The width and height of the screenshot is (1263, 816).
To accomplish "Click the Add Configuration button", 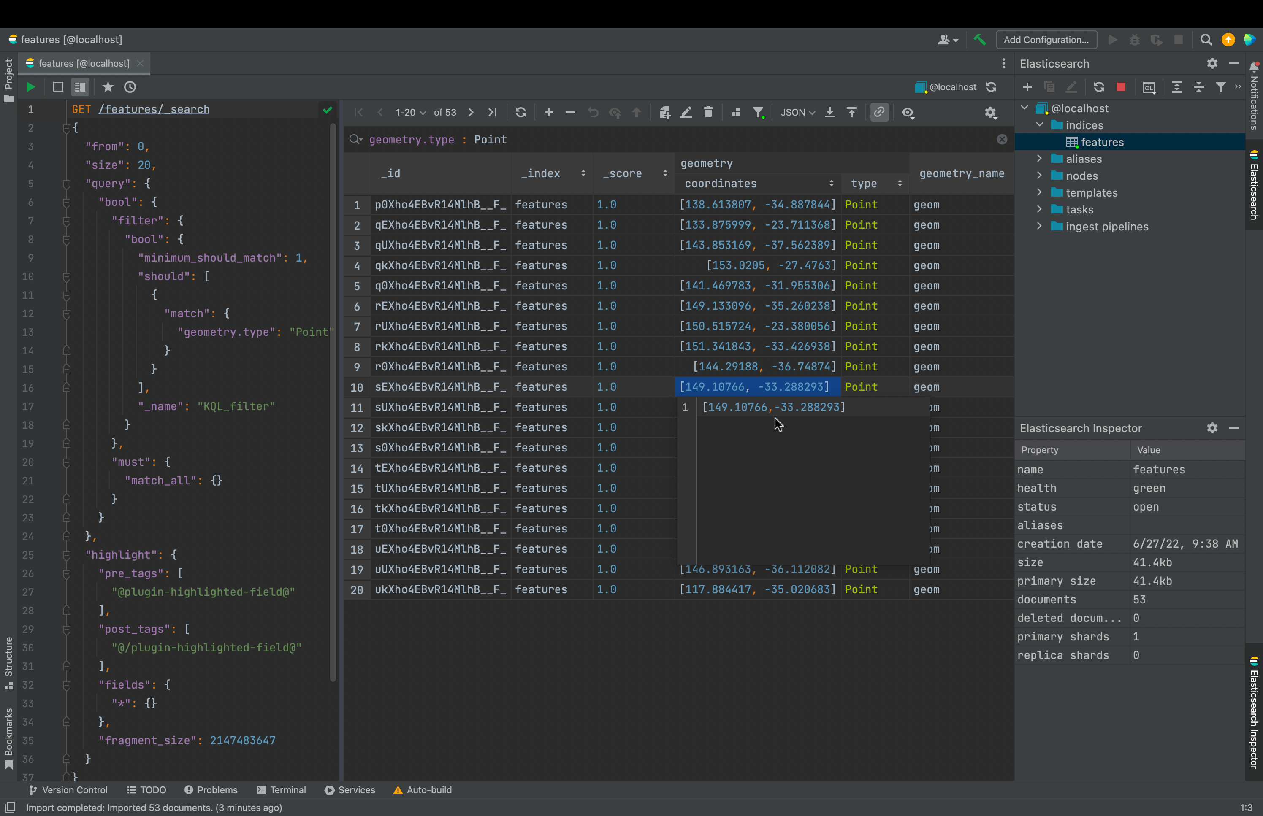I will coord(1046,39).
